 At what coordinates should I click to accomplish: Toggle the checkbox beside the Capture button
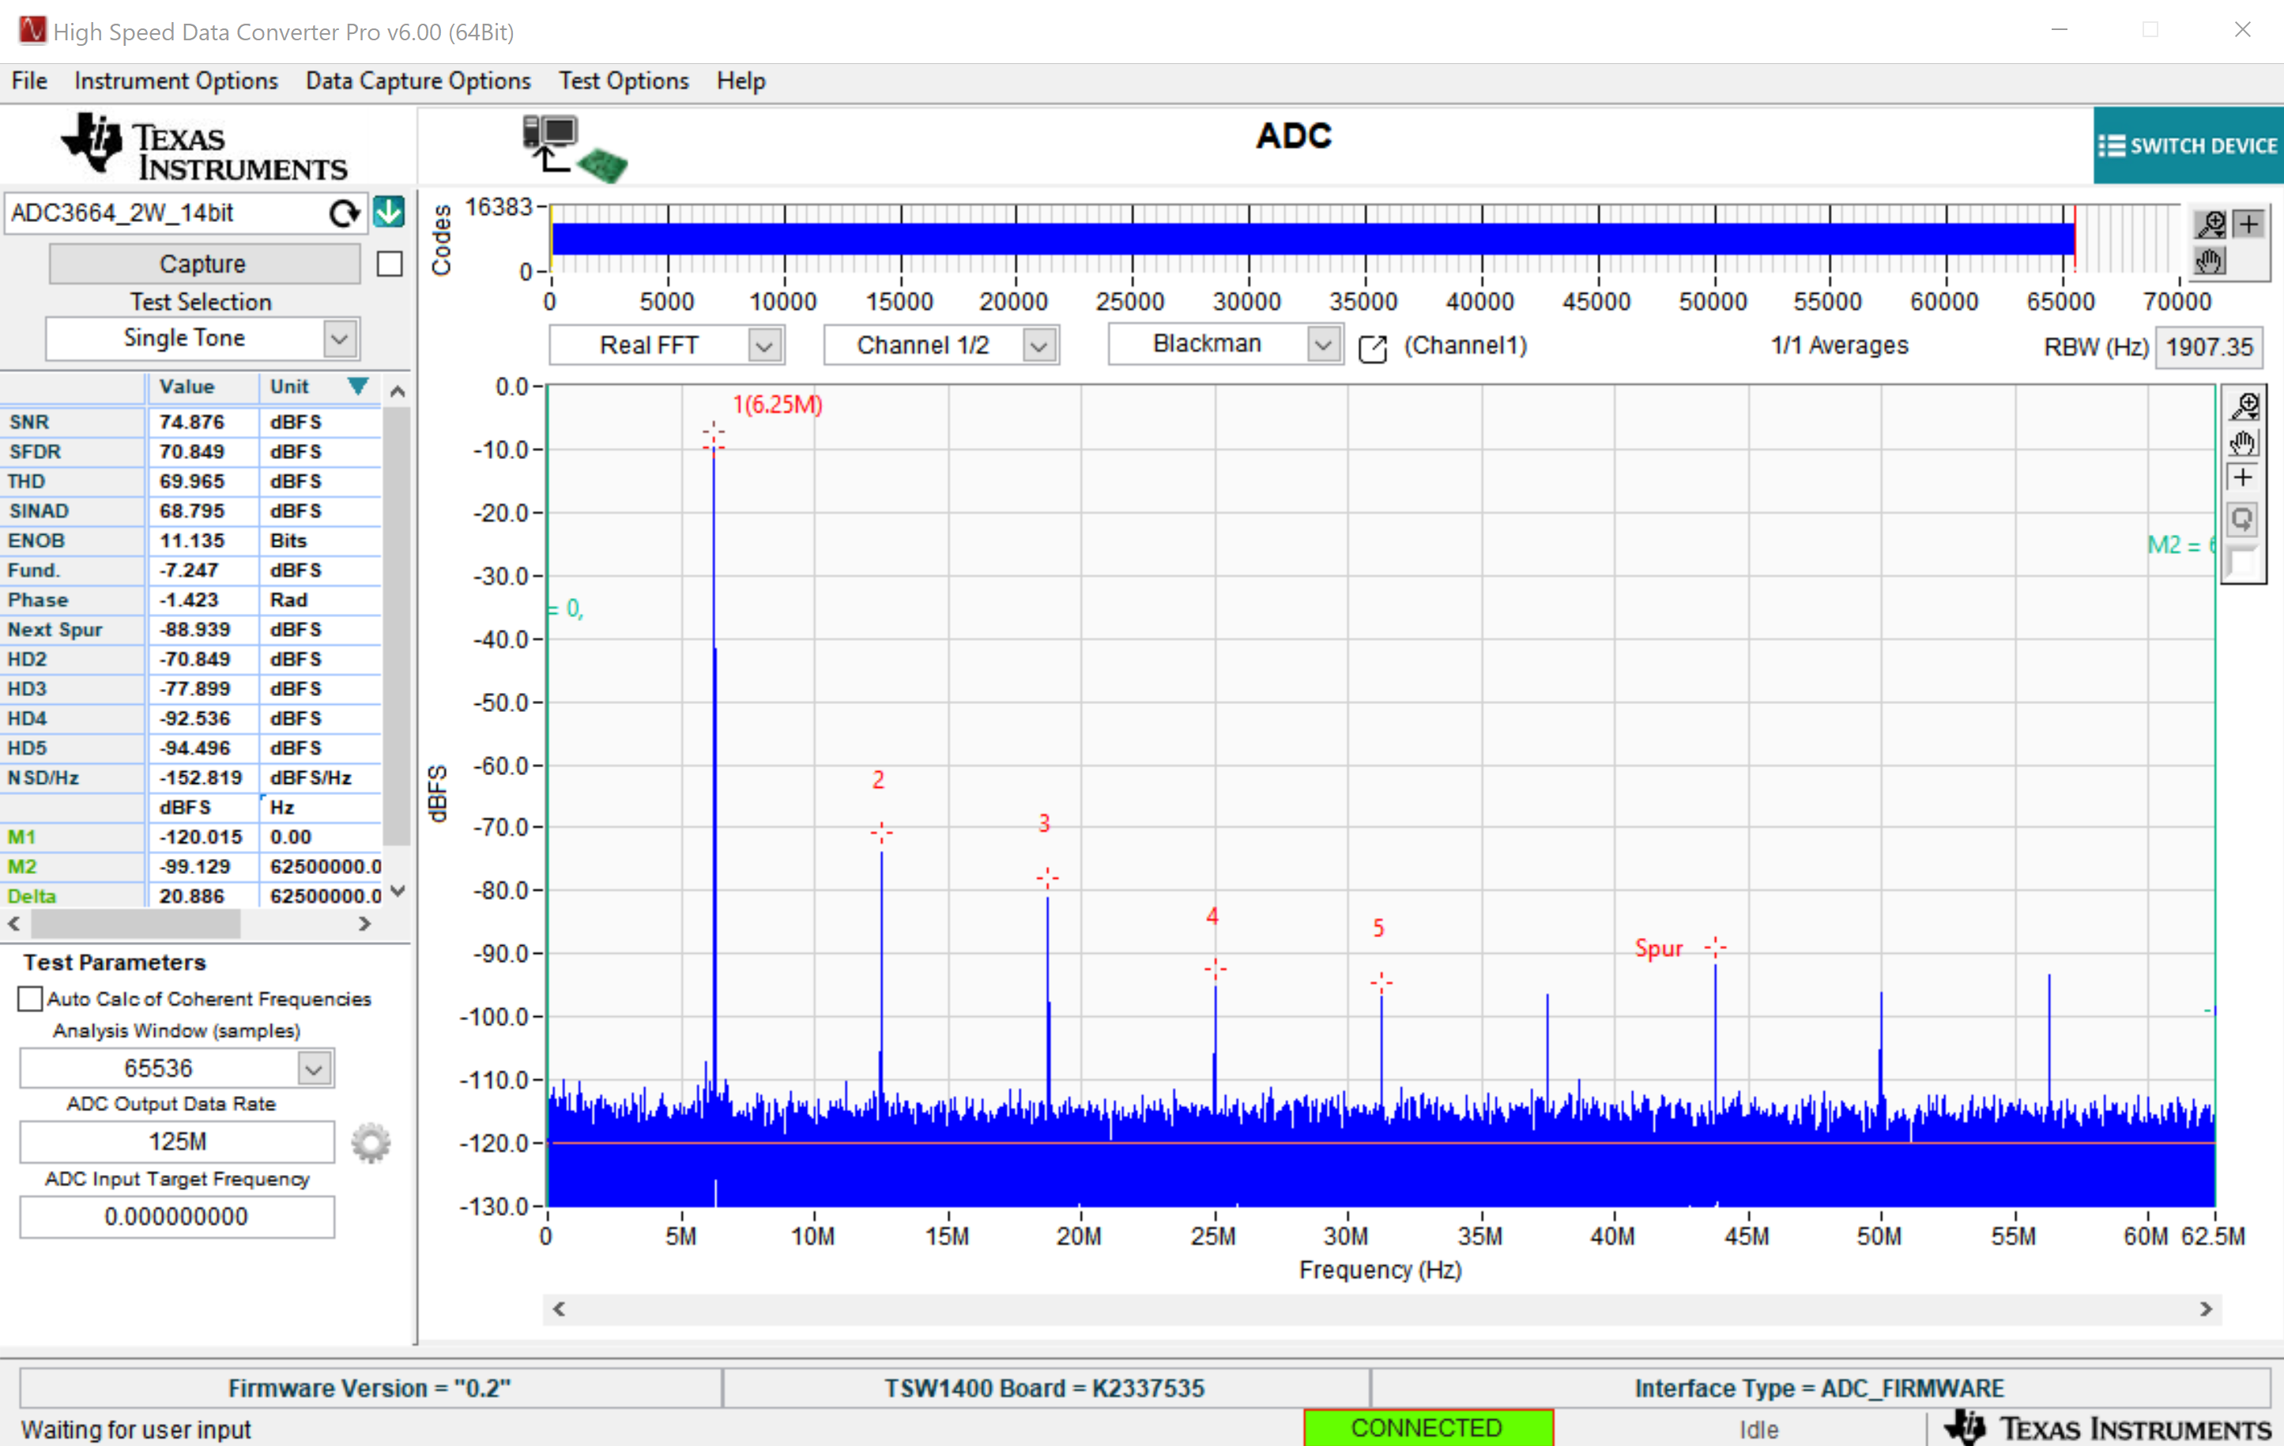[389, 264]
